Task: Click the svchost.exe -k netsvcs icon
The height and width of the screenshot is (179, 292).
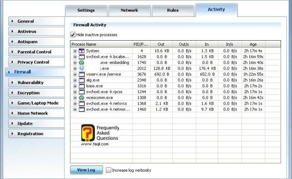Action: pos(82,104)
